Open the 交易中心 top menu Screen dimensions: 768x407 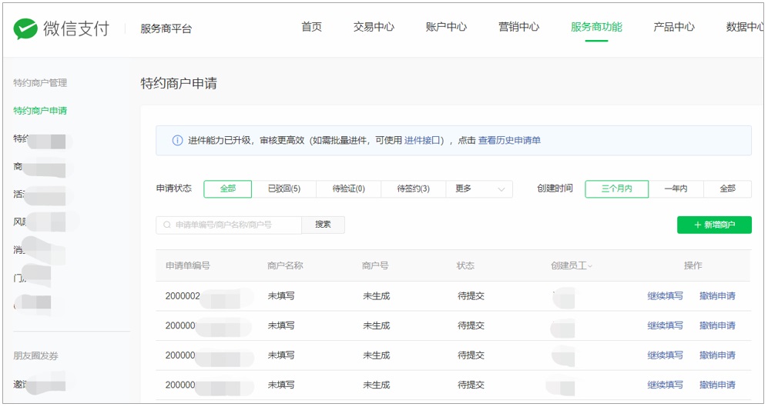point(374,27)
